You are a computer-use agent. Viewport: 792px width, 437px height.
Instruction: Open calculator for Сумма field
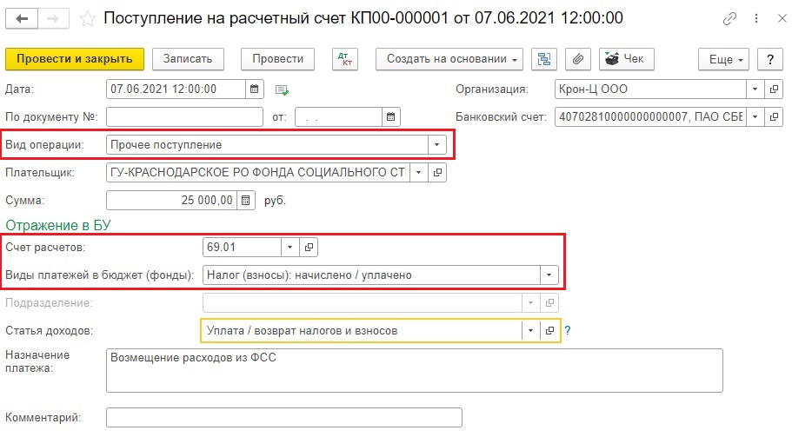pyautogui.click(x=246, y=201)
